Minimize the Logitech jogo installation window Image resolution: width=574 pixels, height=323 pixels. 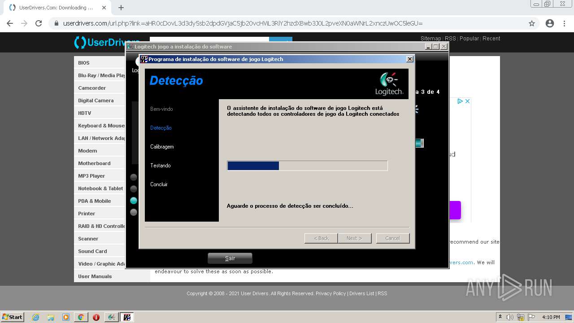(428, 47)
